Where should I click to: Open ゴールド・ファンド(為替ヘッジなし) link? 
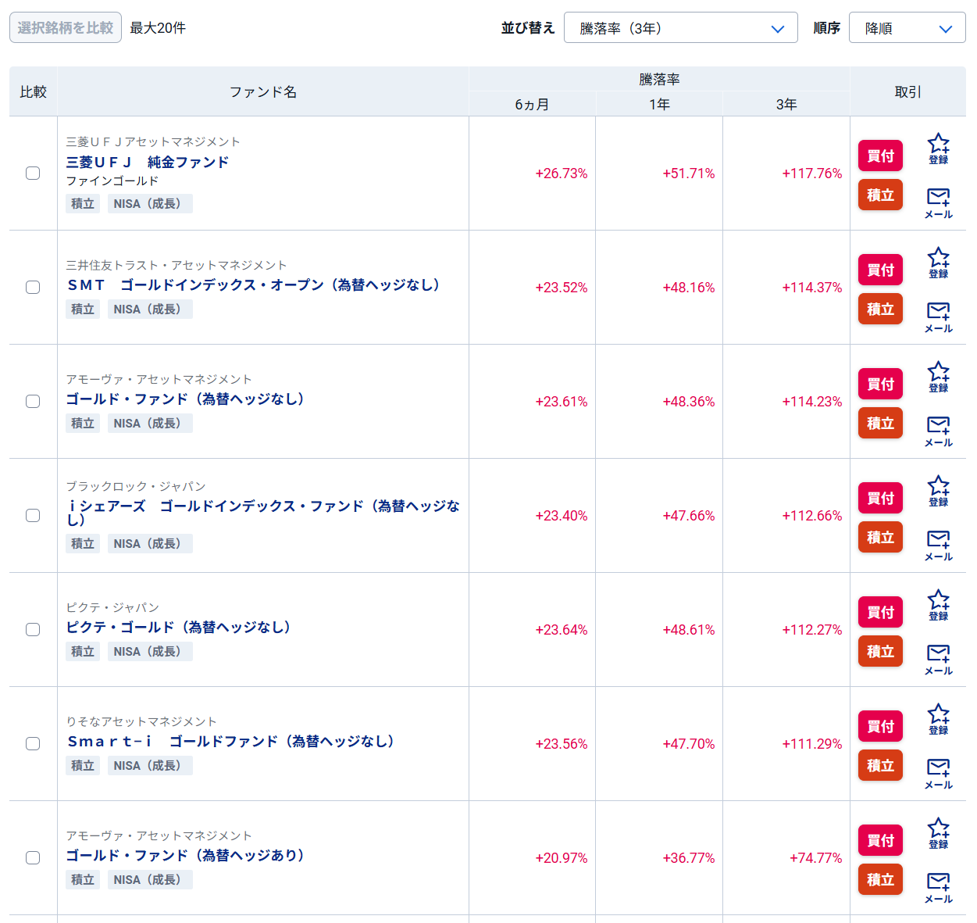186,399
